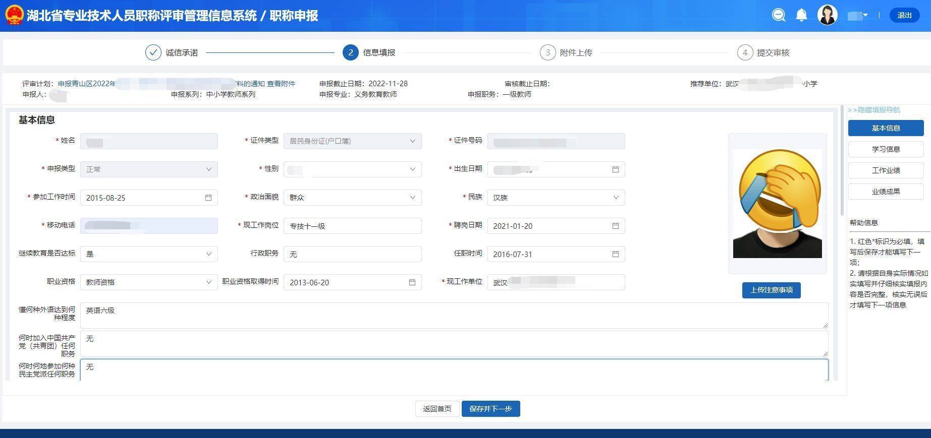Image resolution: width=931 pixels, height=438 pixels.
Task: Switch to 学习信息 navigation tab
Action: pyautogui.click(x=886, y=149)
